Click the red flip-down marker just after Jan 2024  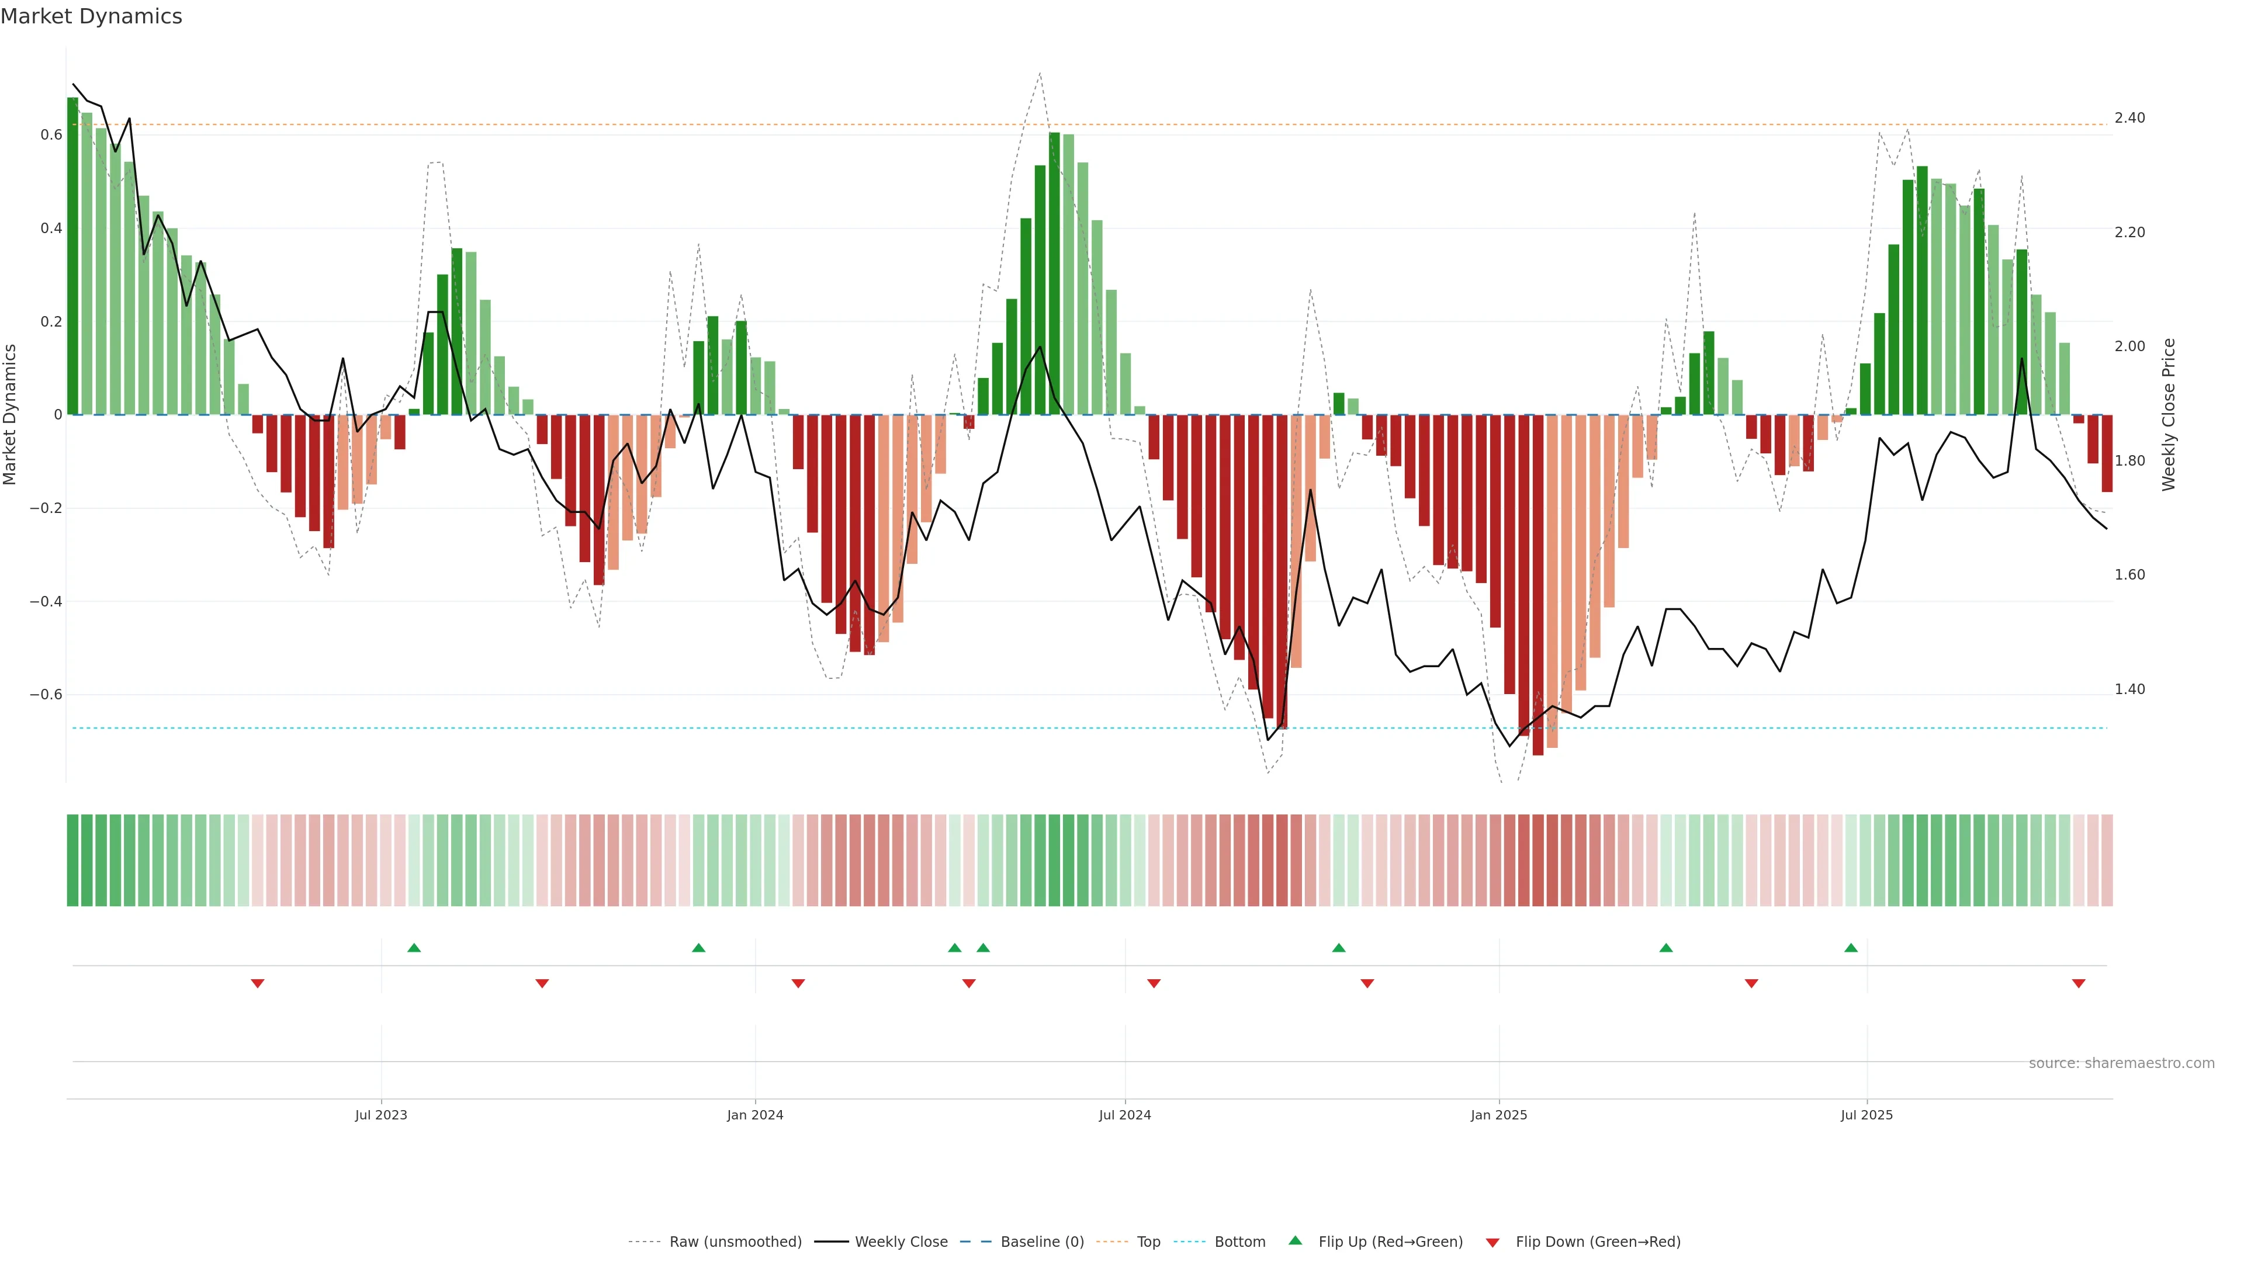point(798,983)
